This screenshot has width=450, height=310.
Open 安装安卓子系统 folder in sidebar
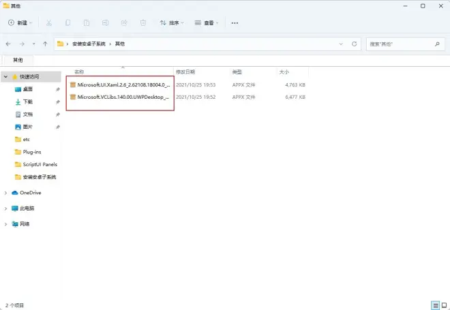40,177
